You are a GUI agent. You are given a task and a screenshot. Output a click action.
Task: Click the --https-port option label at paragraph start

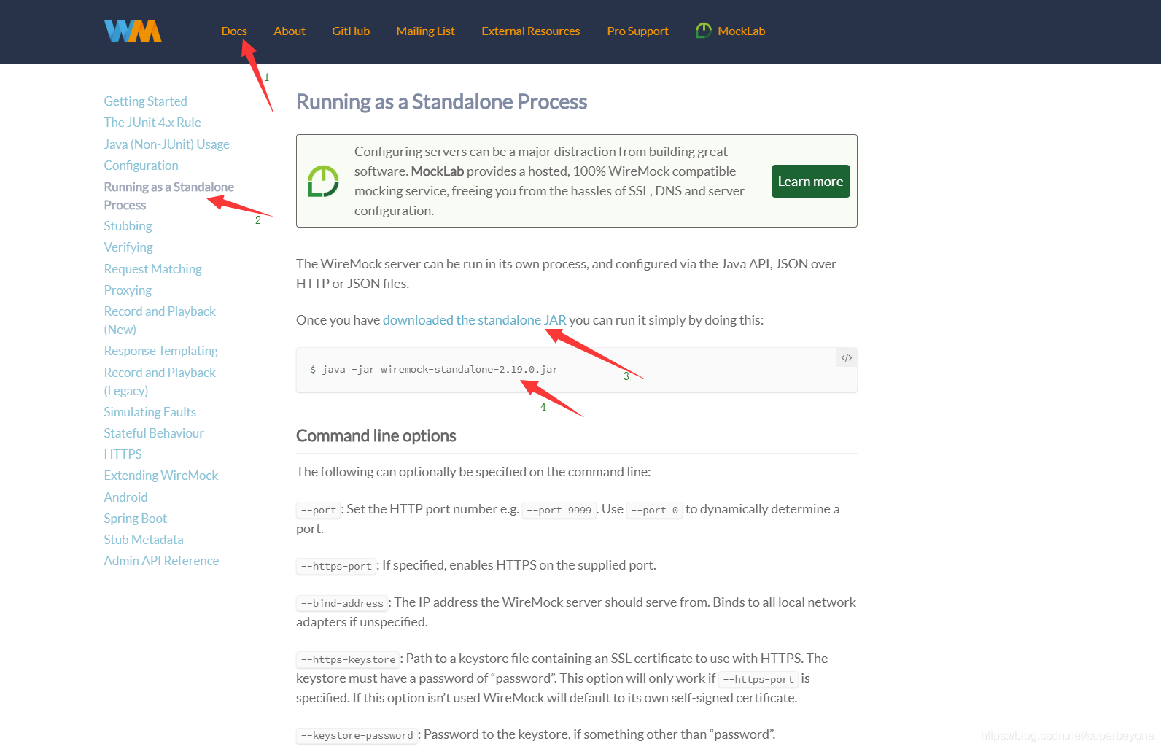point(336,566)
